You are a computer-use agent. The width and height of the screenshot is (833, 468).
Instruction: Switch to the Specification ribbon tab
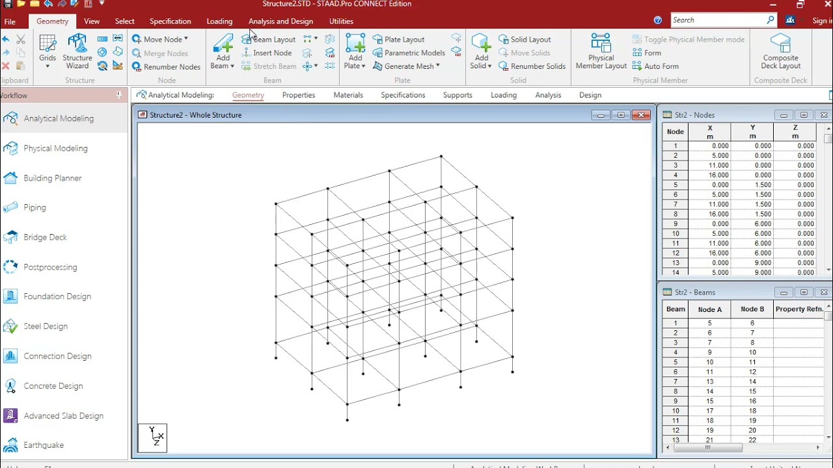click(171, 21)
